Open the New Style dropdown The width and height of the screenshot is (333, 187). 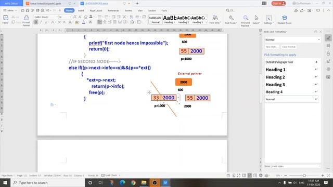point(215,20)
